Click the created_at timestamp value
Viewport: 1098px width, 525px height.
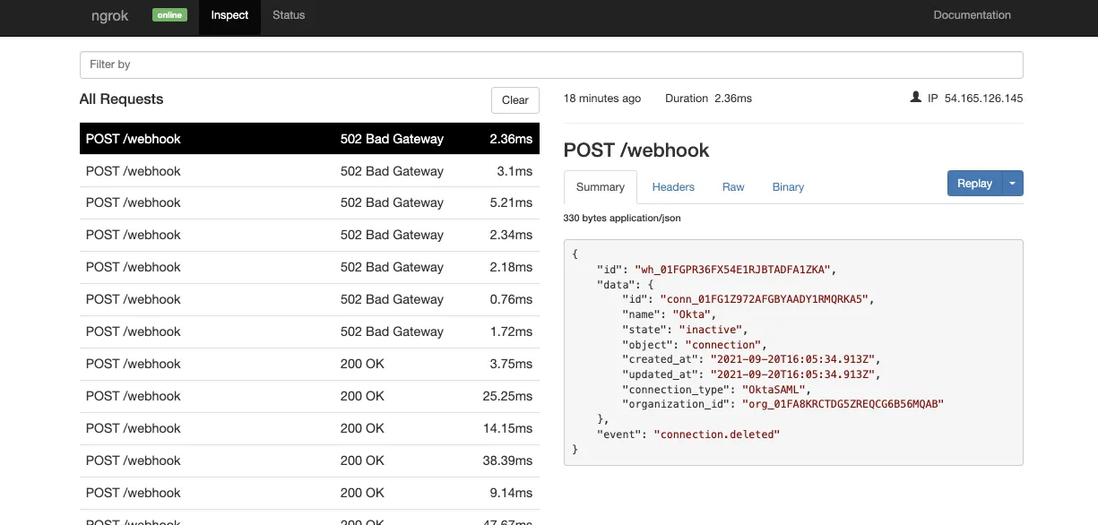(792, 359)
